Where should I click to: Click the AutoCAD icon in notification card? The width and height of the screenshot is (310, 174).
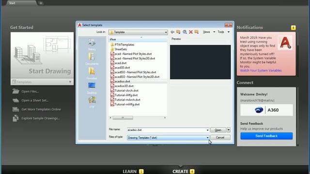[285, 42]
